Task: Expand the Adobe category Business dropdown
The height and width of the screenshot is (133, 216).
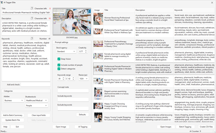Action: tap(14, 101)
